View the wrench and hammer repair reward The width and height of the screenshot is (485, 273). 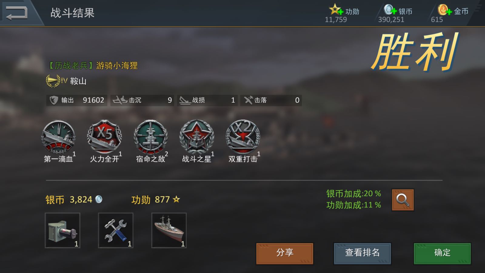click(115, 231)
